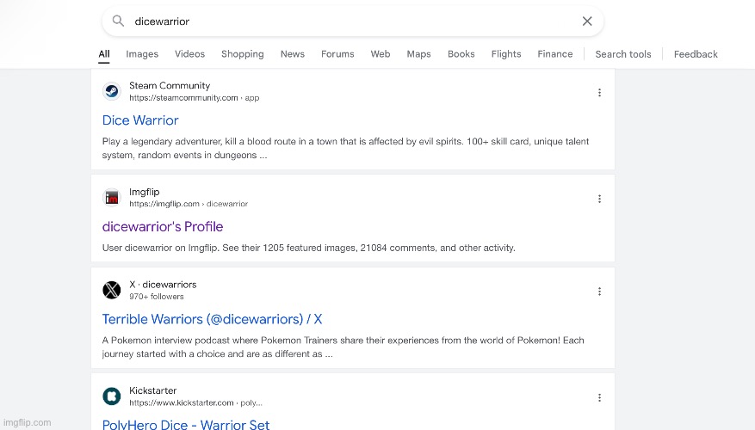Clear the search box with X
The image size is (755, 430).
point(587,21)
